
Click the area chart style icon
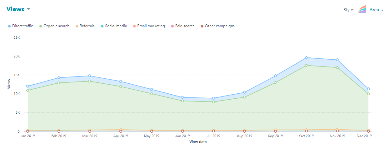point(362,9)
